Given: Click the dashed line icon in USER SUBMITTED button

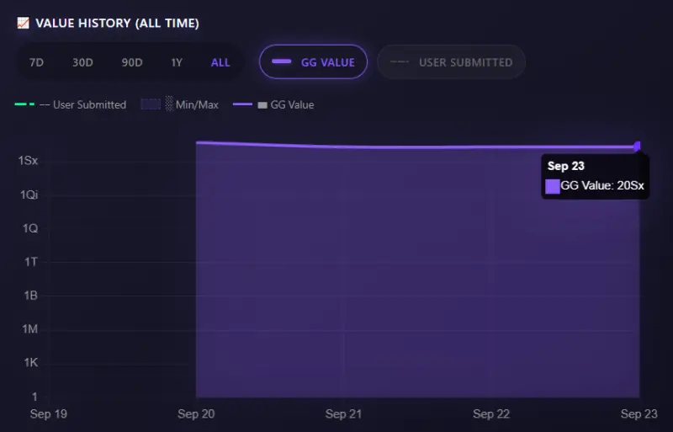Looking at the screenshot, I should pyautogui.click(x=400, y=62).
